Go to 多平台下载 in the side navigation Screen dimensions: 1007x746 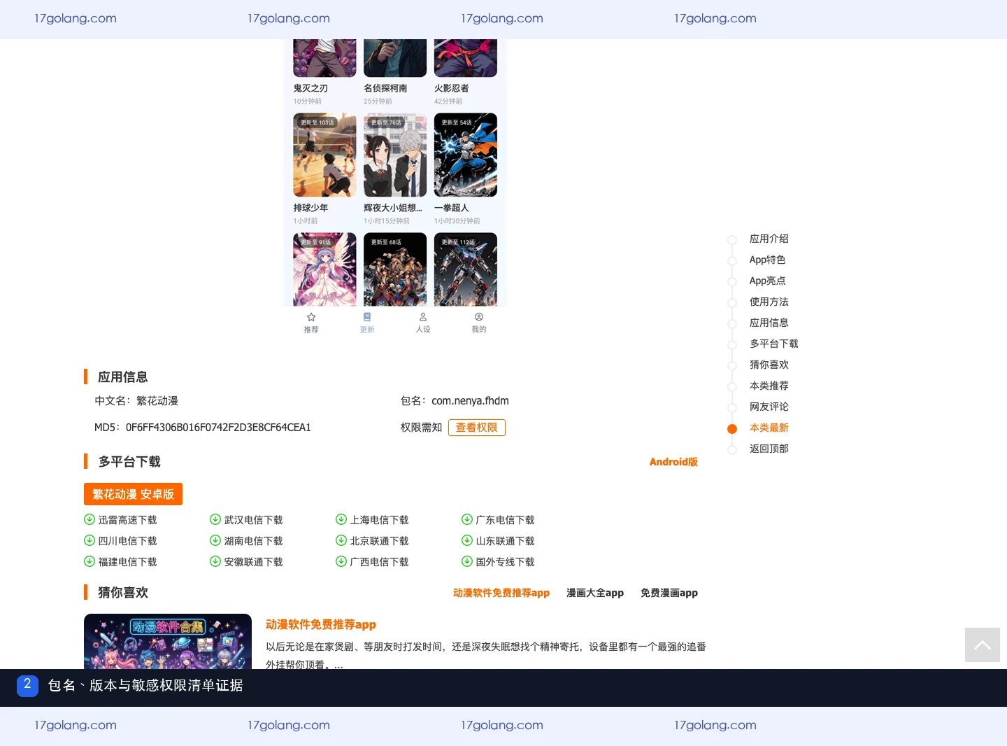(x=774, y=344)
